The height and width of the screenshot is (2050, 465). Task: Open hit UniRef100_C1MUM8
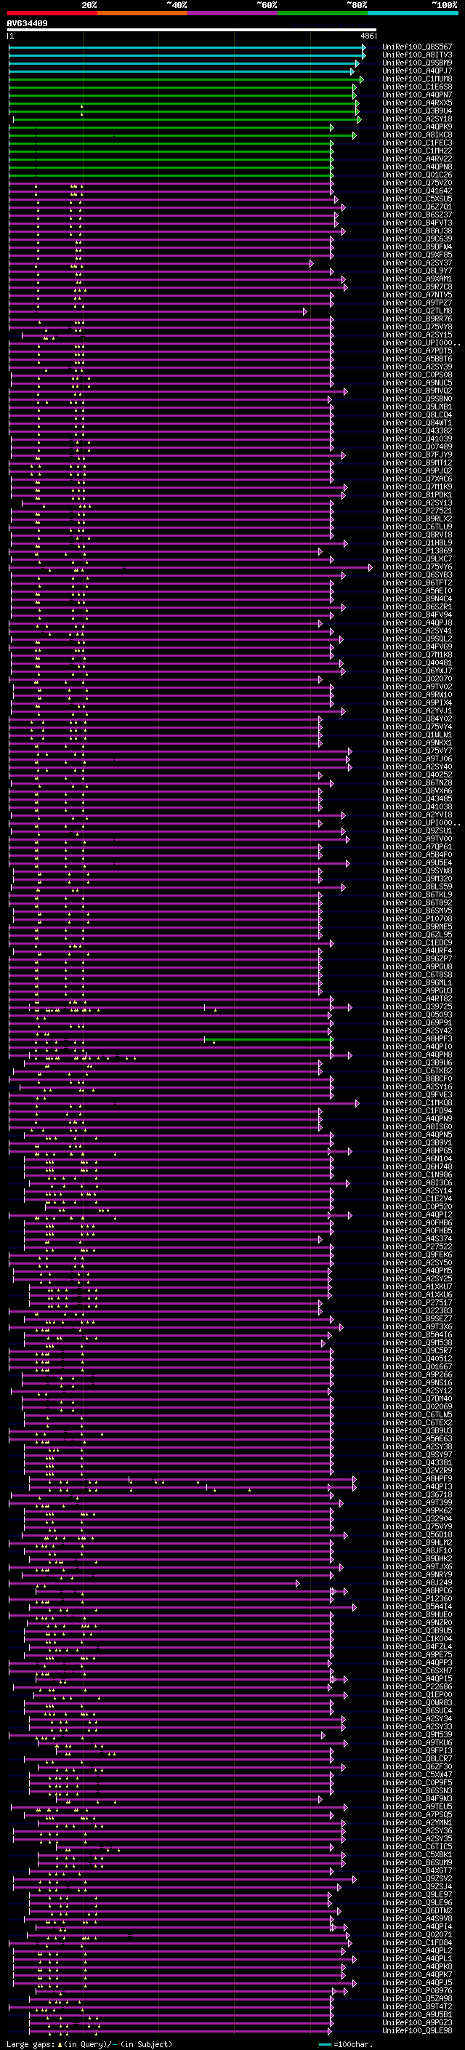[417, 79]
